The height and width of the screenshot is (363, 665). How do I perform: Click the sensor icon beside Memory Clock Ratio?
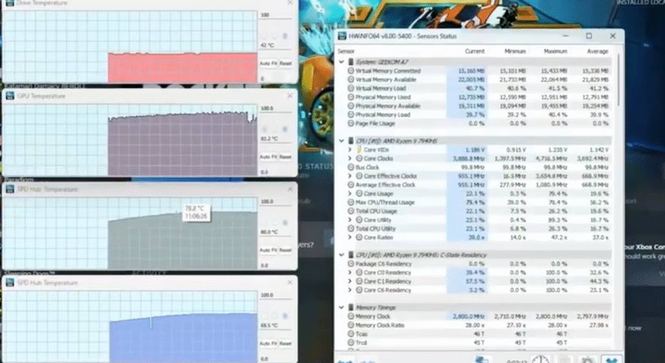[x=351, y=325]
